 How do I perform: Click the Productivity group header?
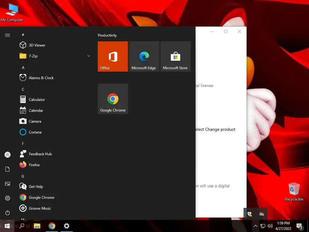[107, 35]
